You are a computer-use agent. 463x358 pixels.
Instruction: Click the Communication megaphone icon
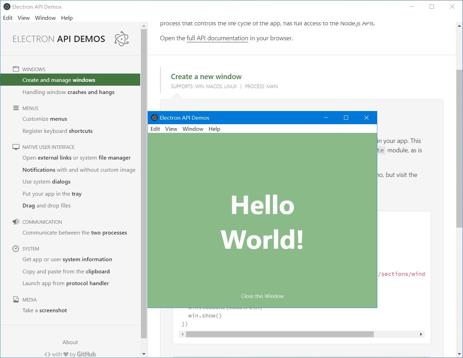pos(16,222)
